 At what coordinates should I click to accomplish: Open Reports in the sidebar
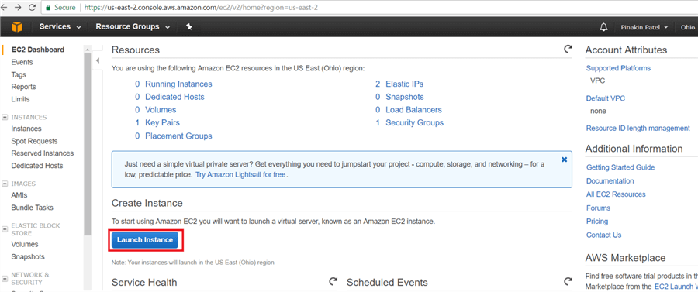[23, 87]
